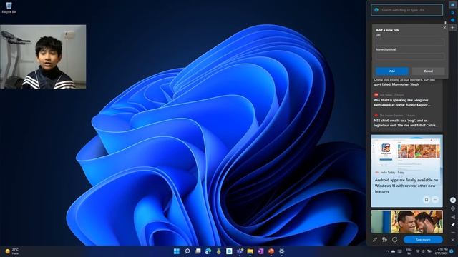Open the Recycle Bin on the desktop

pos(9,8)
